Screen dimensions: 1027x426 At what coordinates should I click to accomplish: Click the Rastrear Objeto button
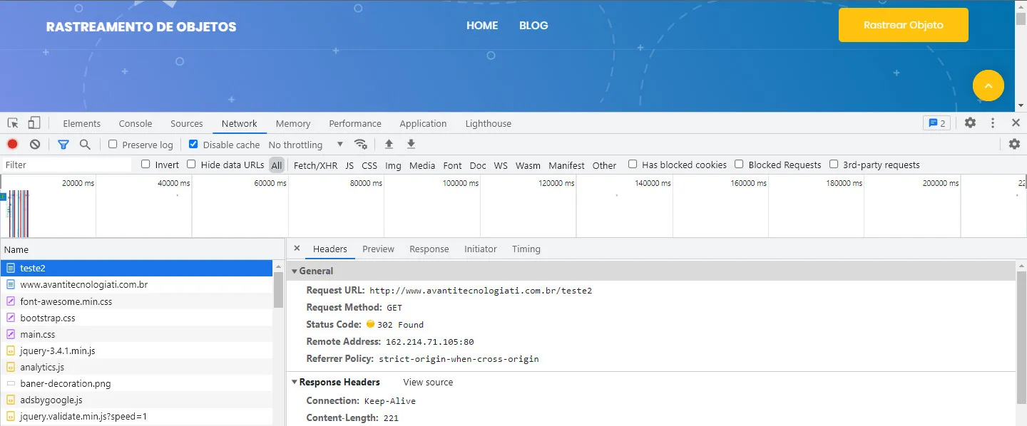pyautogui.click(x=904, y=25)
